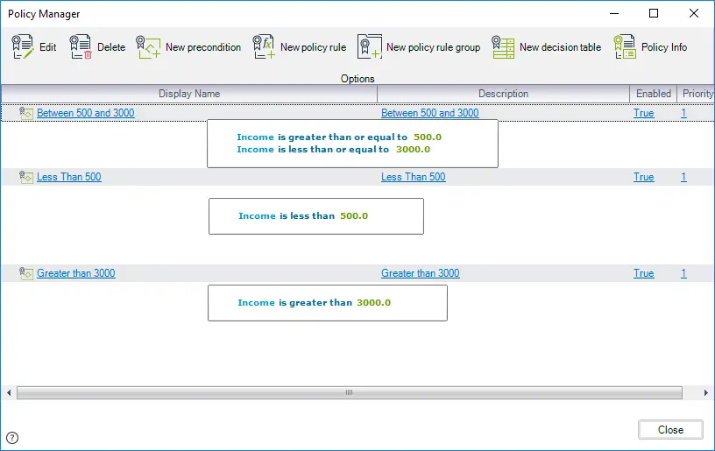Click the Edit policy icon
The image size is (715, 451).
[x=23, y=46]
